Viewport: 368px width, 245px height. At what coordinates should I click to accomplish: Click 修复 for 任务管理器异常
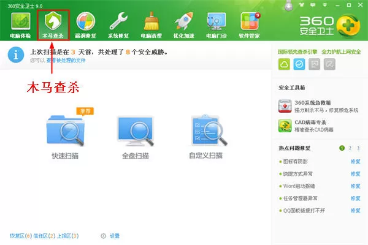(x=355, y=198)
